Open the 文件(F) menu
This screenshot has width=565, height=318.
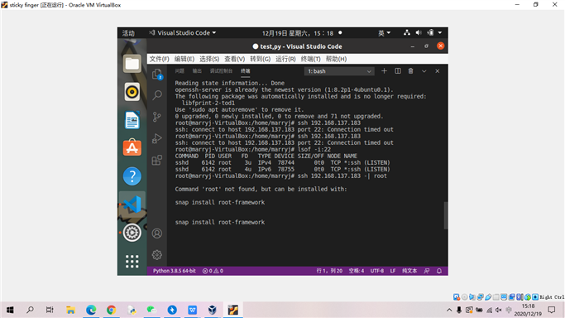(160, 59)
